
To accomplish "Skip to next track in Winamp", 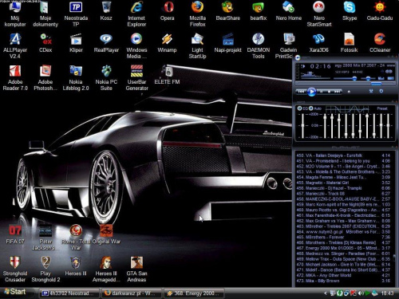I will click(338, 92).
